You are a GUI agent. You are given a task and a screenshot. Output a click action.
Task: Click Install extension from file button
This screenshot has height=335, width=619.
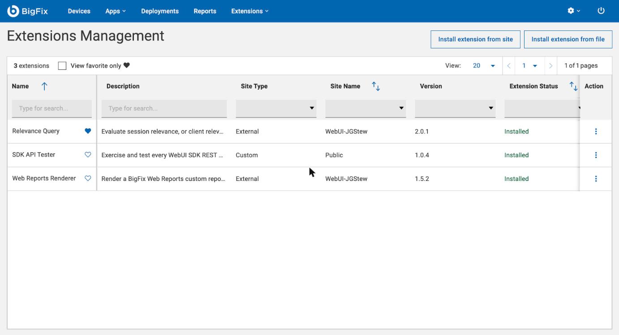568,39
